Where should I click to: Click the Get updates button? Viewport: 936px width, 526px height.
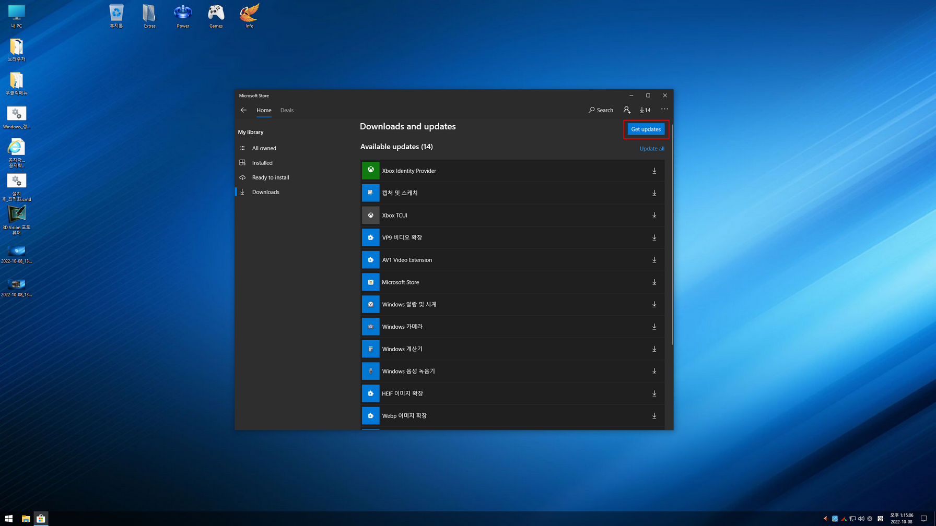click(x=646, y=129)
